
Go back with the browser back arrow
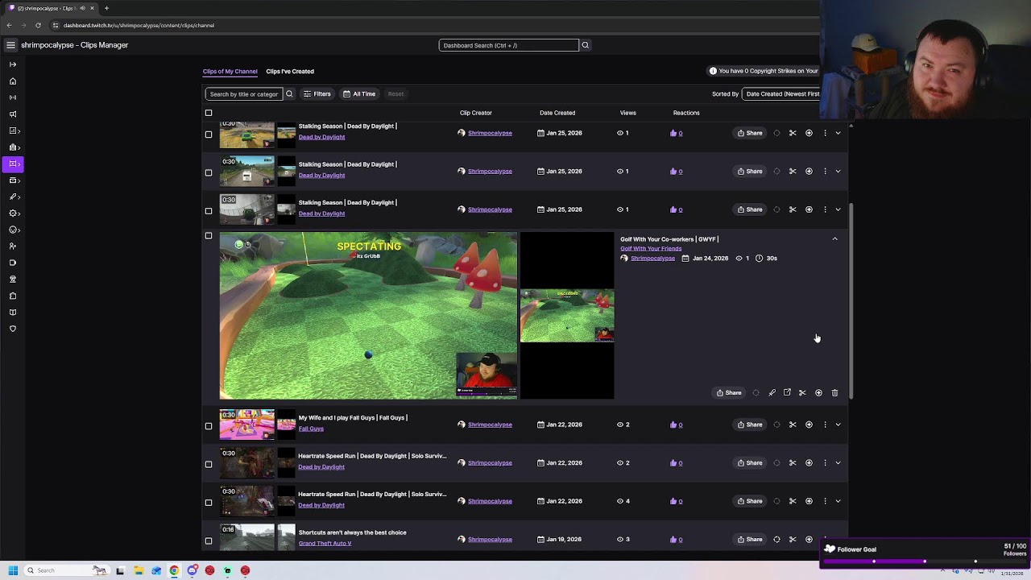coord(9,25)
